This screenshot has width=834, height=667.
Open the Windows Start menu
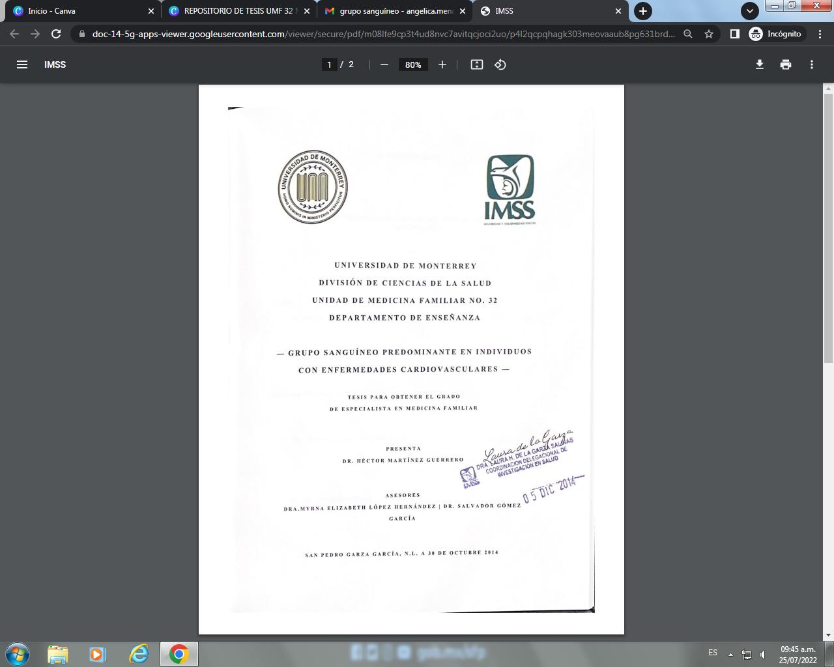18,654
